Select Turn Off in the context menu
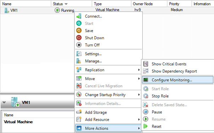 (x=92, y=45)
